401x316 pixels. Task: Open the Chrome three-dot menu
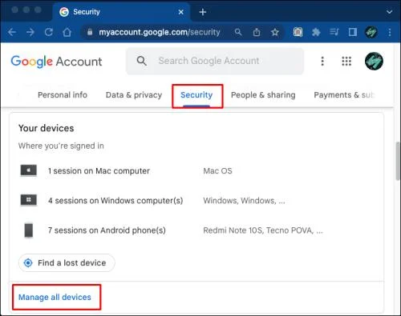pos(390,32)
